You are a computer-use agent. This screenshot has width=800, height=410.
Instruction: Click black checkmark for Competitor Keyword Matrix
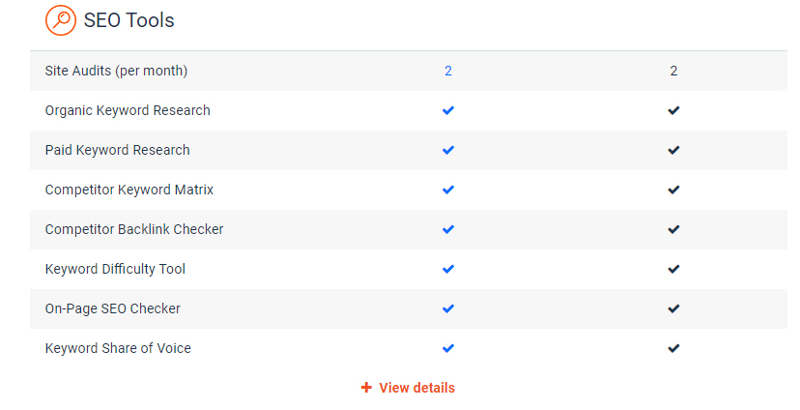[x=673, y=190]
